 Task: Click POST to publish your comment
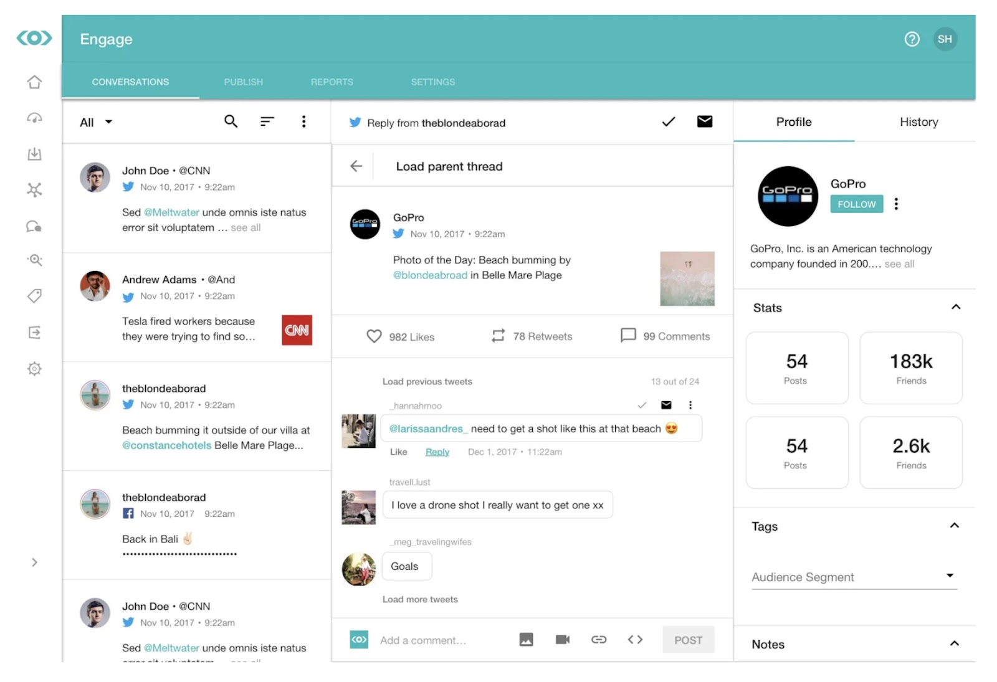coord(688,640)
